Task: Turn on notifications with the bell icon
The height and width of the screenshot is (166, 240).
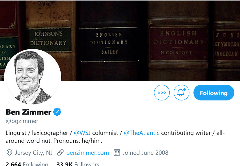Action: coord(182,92)
